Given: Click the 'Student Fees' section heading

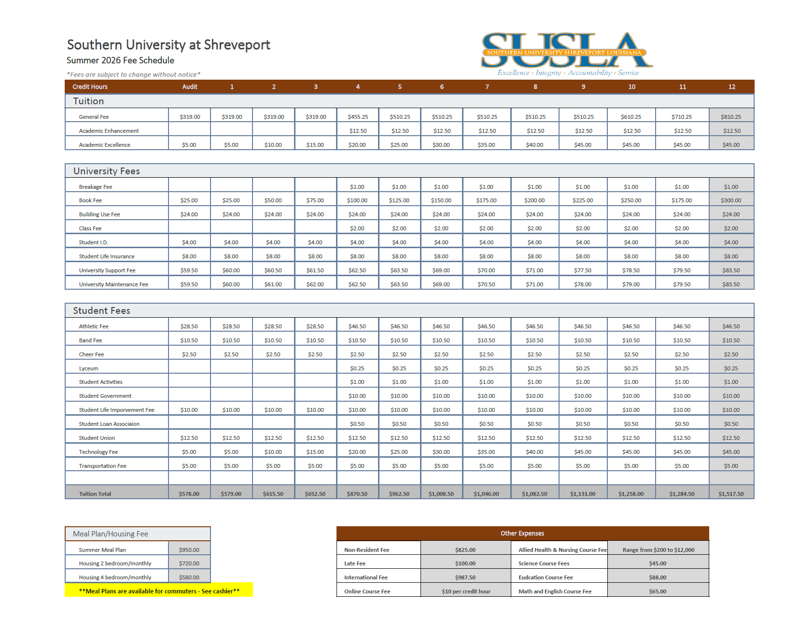Looking at the screenshot, I should [102, 310].
